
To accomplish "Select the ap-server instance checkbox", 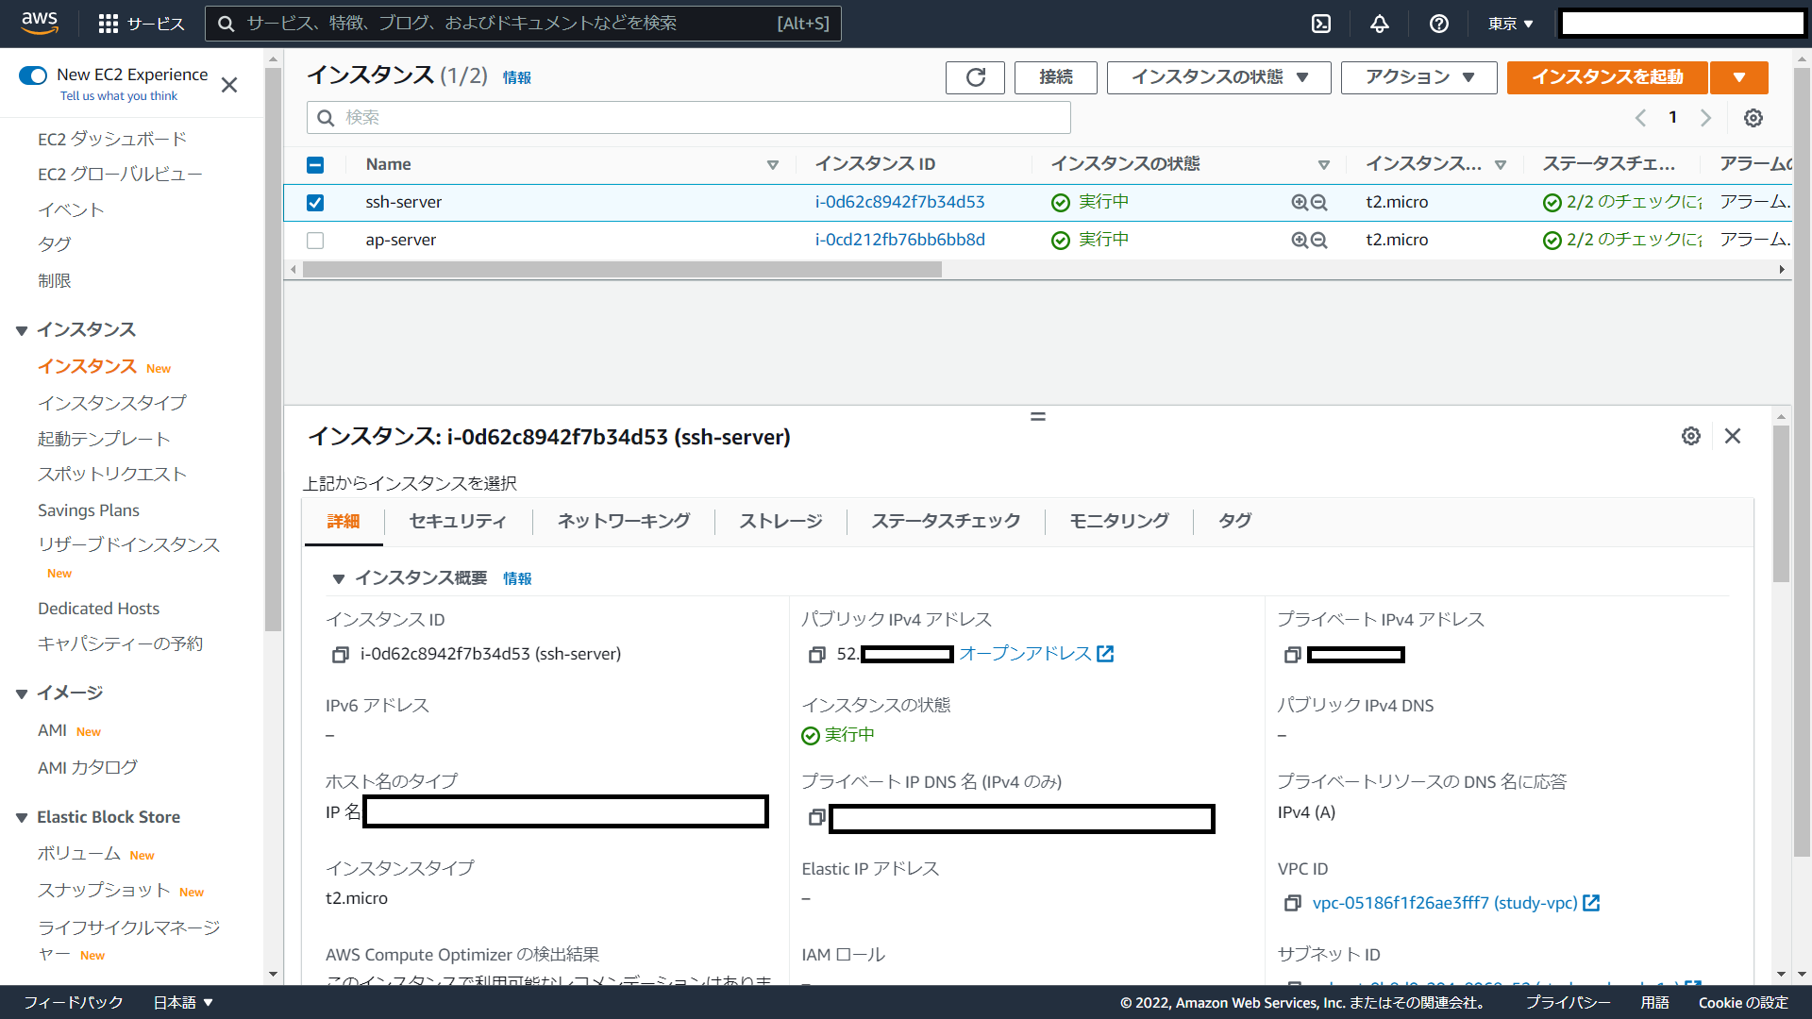I will [315, 241].
